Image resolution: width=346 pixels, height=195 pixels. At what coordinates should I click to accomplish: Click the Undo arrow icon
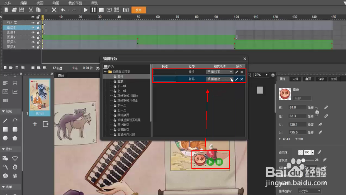point(63,10)
